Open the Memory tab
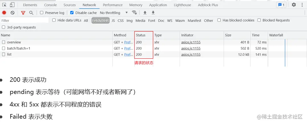Viewport: 307px width, 124px height. click(136, 5)
